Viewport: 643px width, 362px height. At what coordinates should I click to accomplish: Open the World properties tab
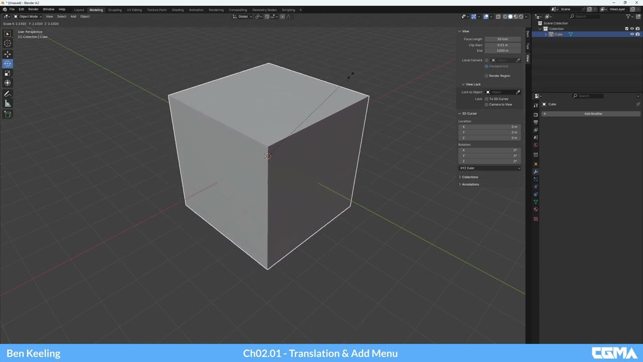pos(535,145)
